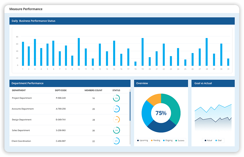244x157 pixels.
Task: Click the Dept/Code column header
Action: pyautogui.click(x=61, y=90)
